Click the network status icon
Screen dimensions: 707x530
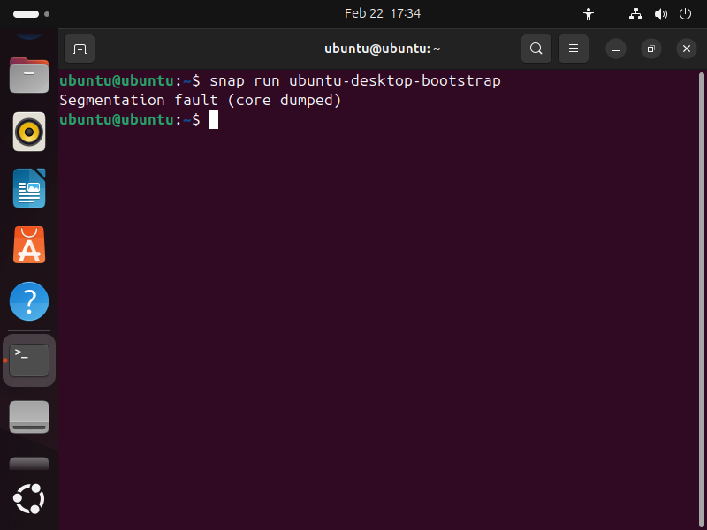tap(635, 14)
